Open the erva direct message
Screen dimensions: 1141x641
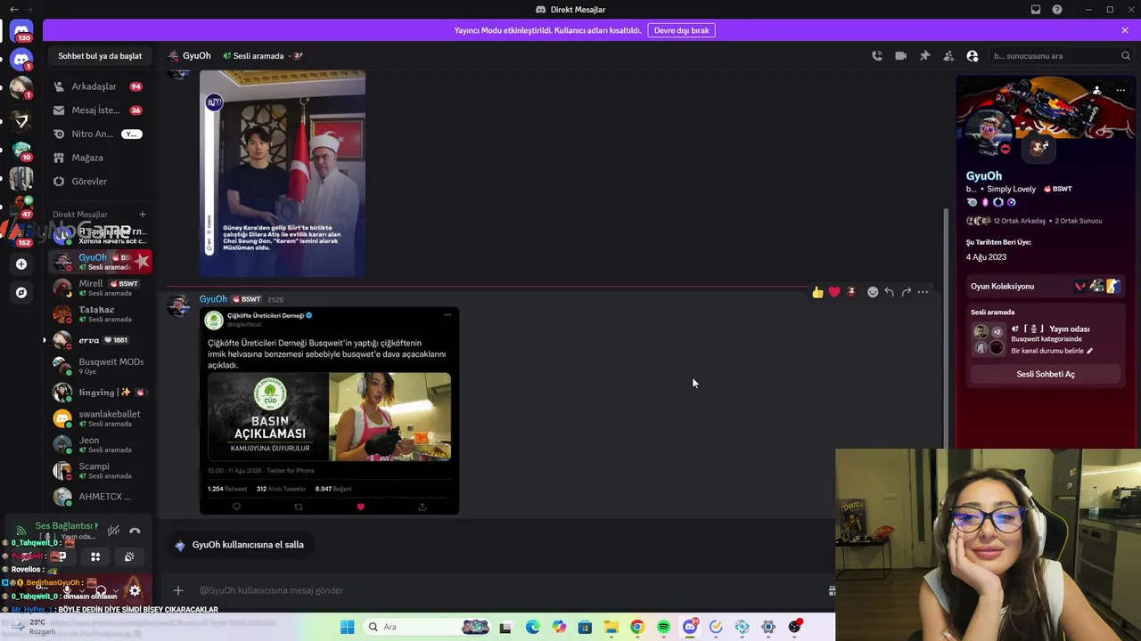100,340
